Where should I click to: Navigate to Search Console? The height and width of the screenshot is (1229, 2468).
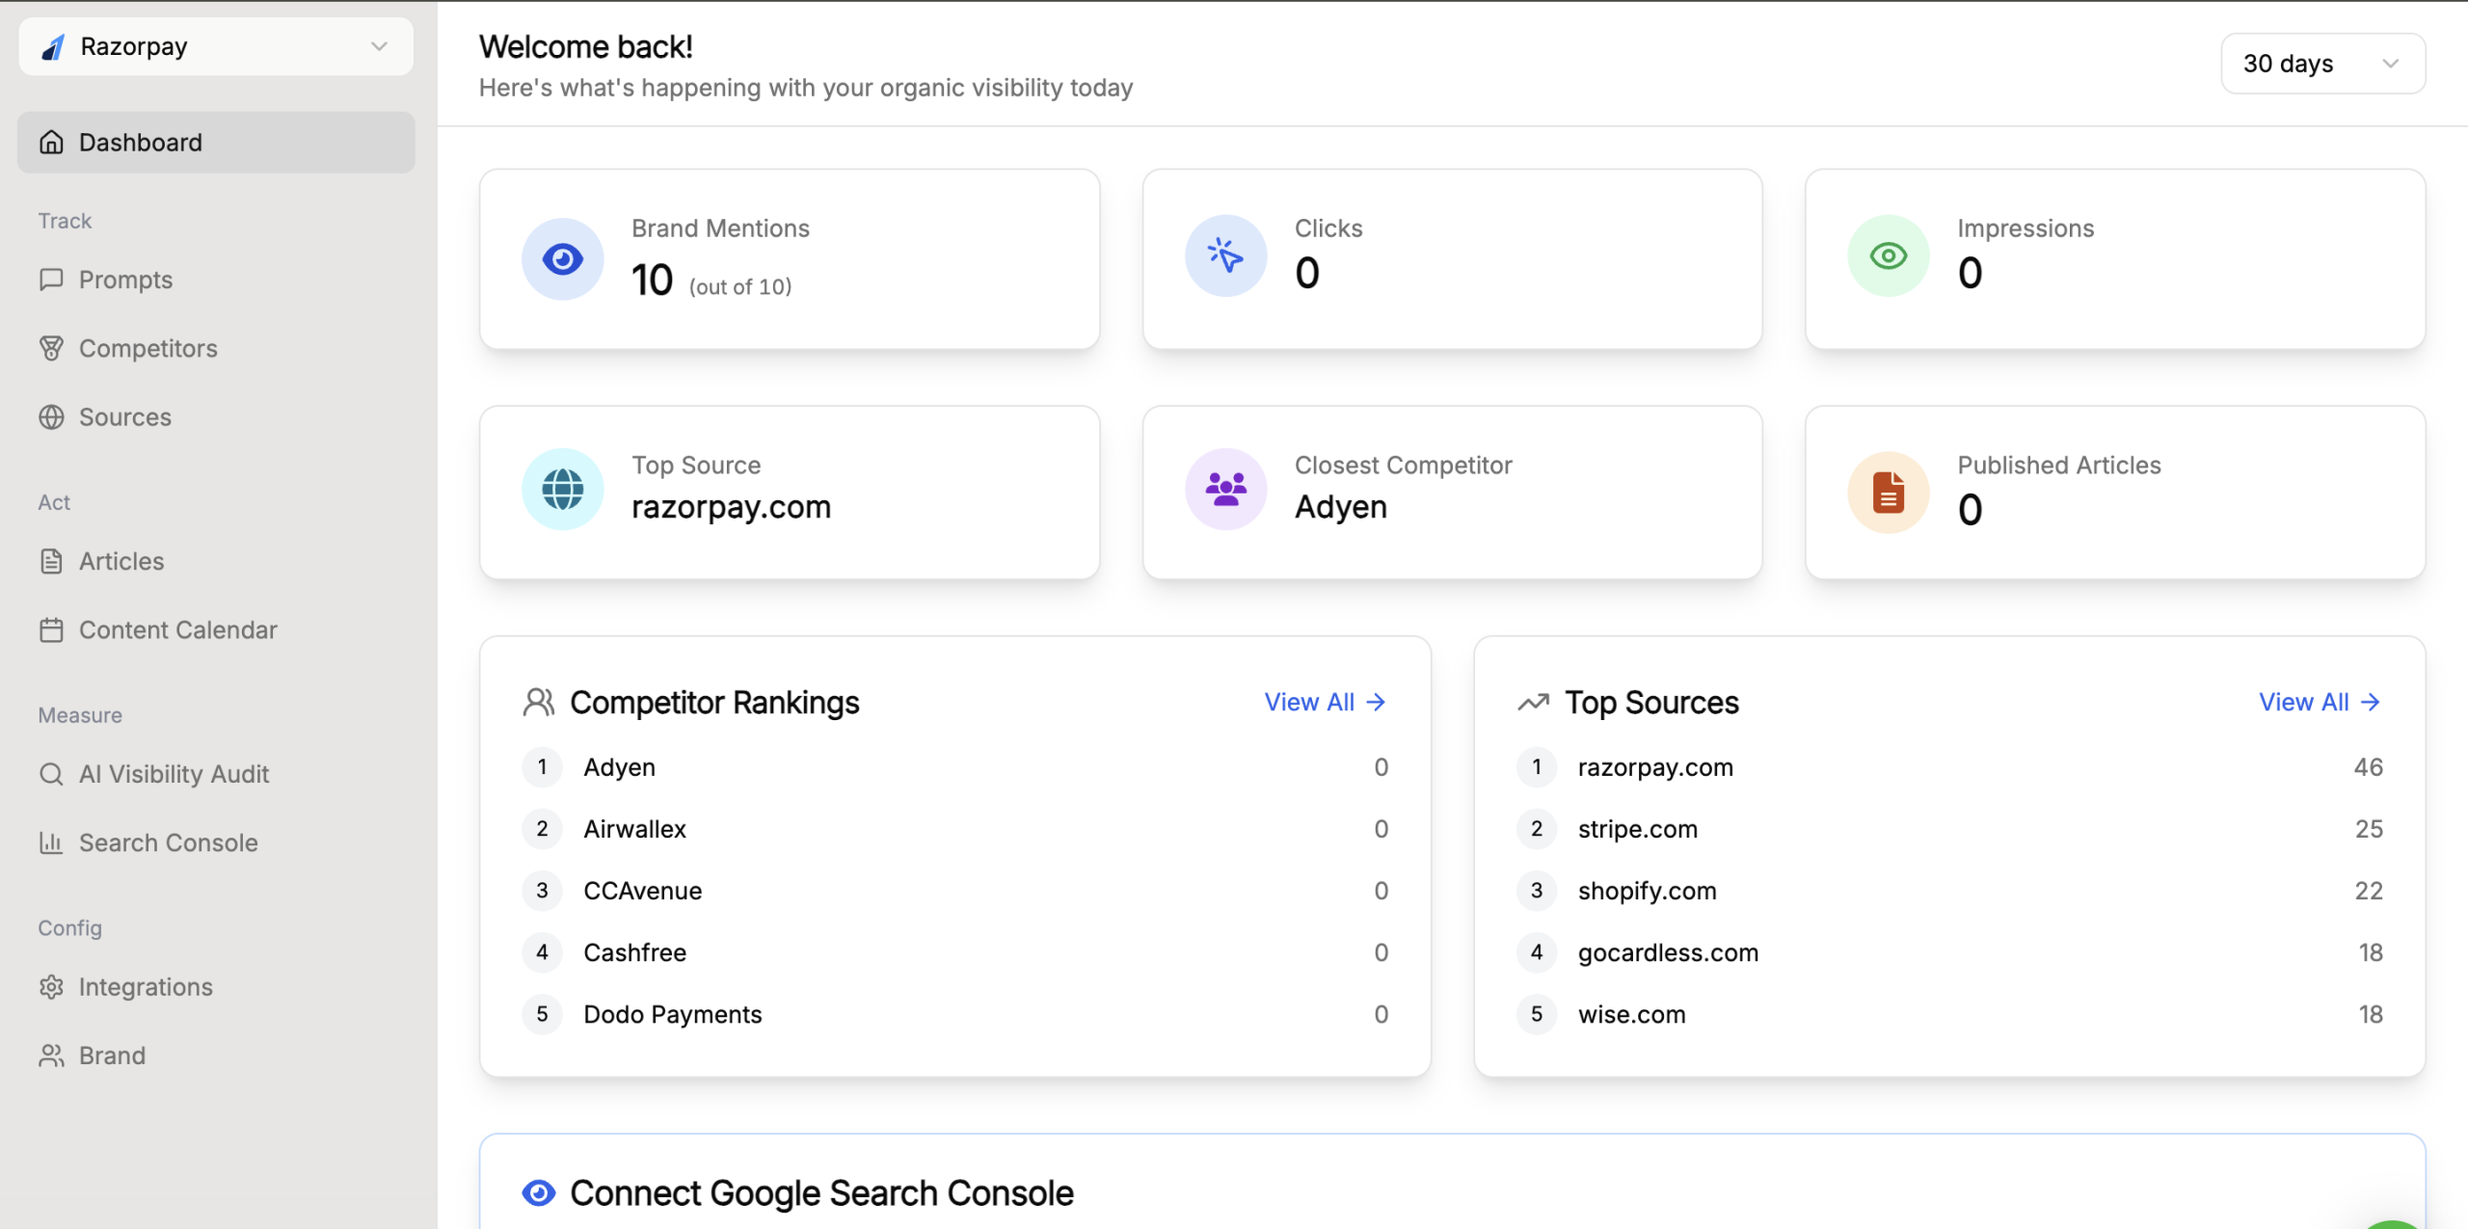[216, 842]
